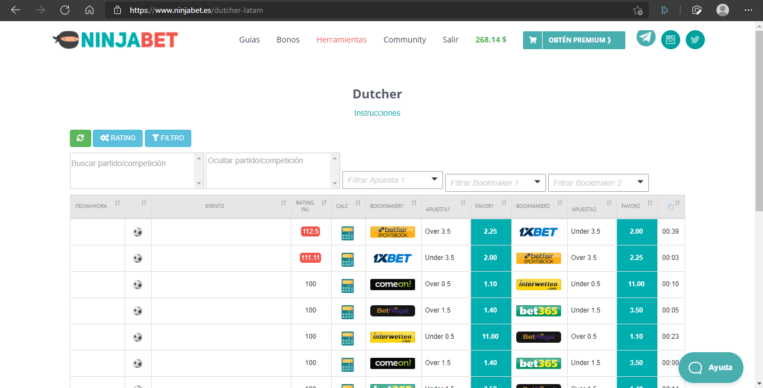Click soccer ball icon in 111.11 row
This screenshot has width=763, height=388.
coord(138,258)
